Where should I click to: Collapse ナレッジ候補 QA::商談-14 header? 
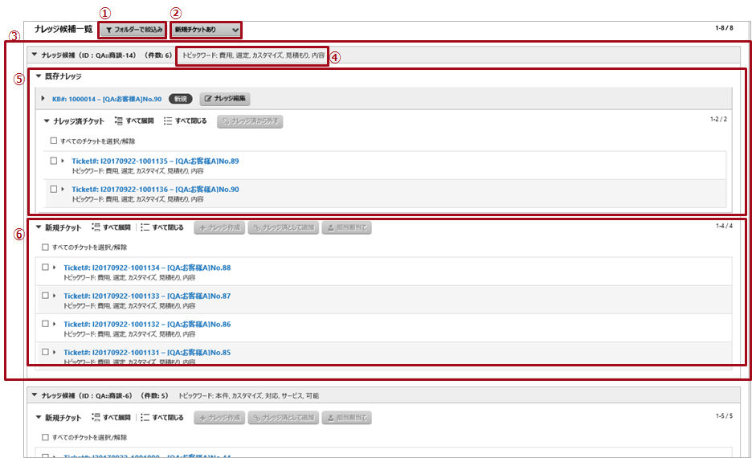tap(35, 55)
